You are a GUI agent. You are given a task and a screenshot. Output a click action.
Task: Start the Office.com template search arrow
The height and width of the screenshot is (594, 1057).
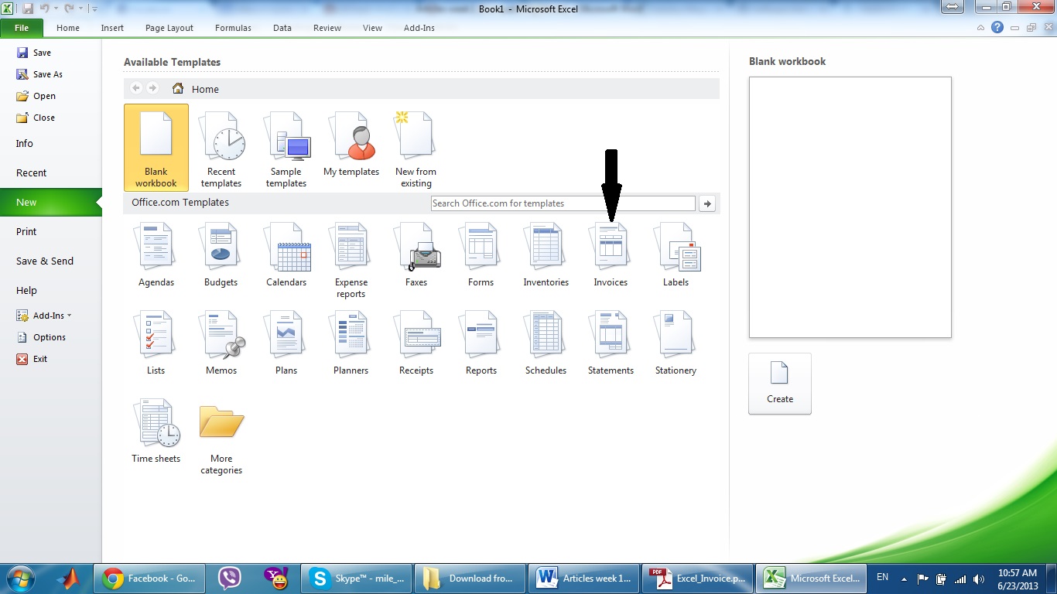tap(706, 203)
